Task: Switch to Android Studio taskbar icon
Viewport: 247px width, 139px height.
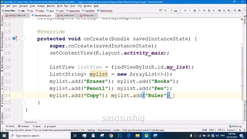Action: 146,136
